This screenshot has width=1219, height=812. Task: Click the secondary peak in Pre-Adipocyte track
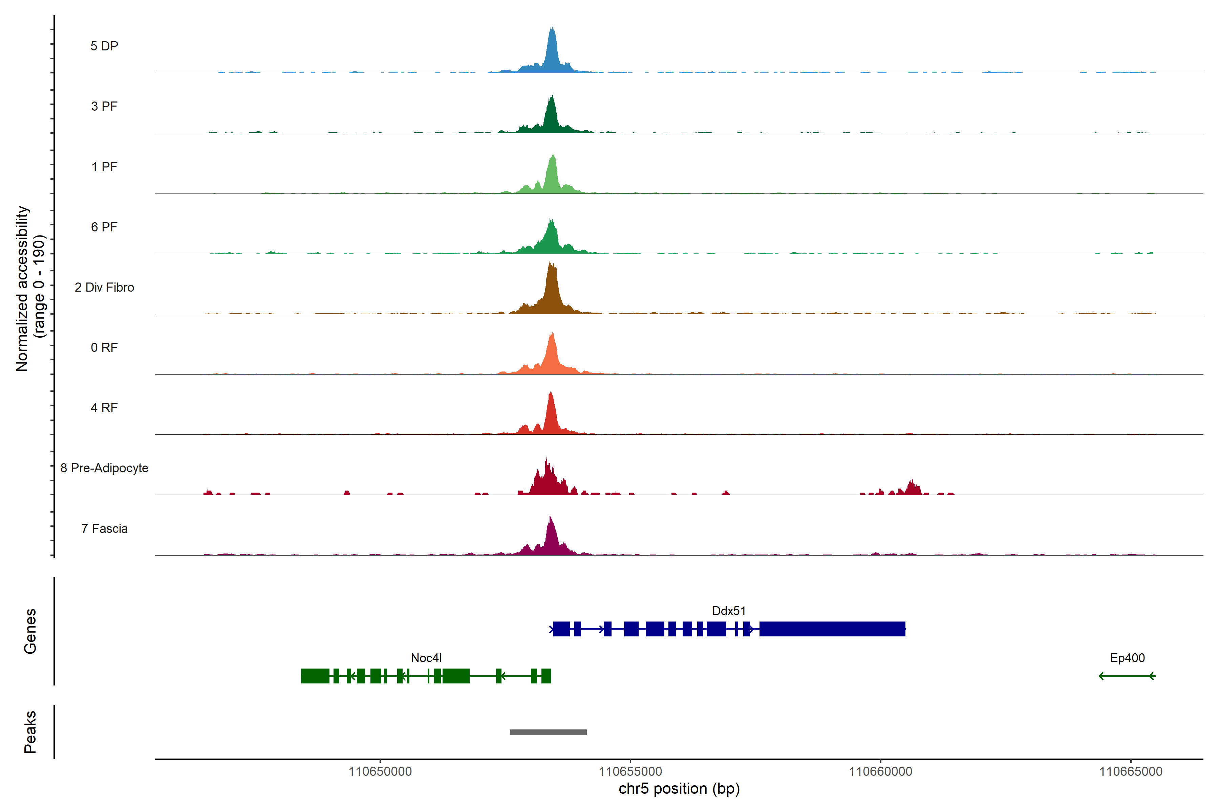click(x=912, y=488)
